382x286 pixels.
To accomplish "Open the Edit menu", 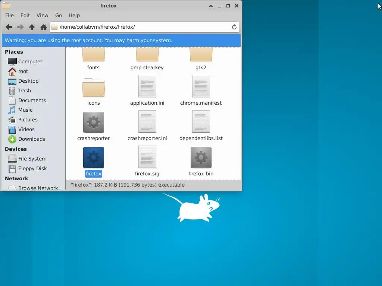I will (25, 15).
